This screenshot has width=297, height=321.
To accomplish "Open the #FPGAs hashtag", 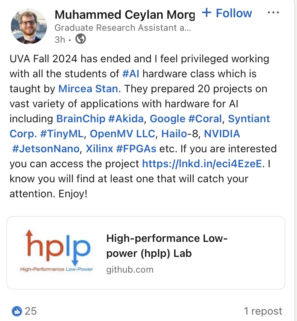I will 136,148.
